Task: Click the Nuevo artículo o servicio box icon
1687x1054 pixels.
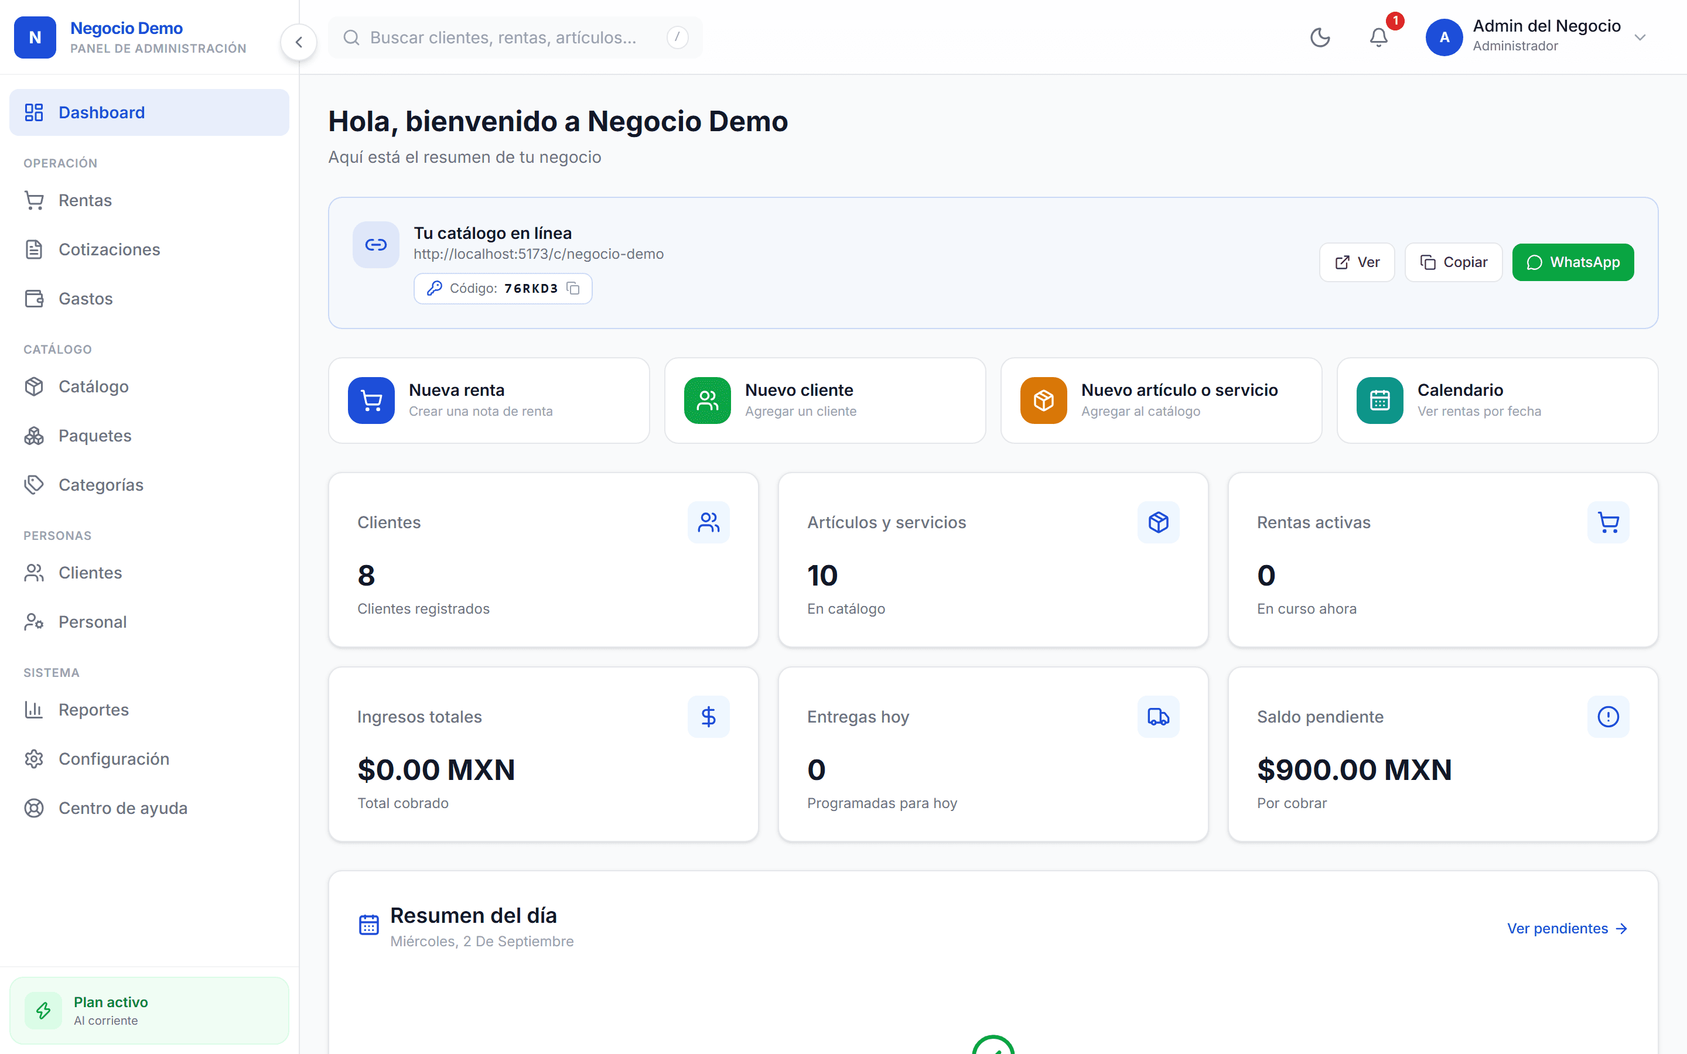Action: 1044,400
